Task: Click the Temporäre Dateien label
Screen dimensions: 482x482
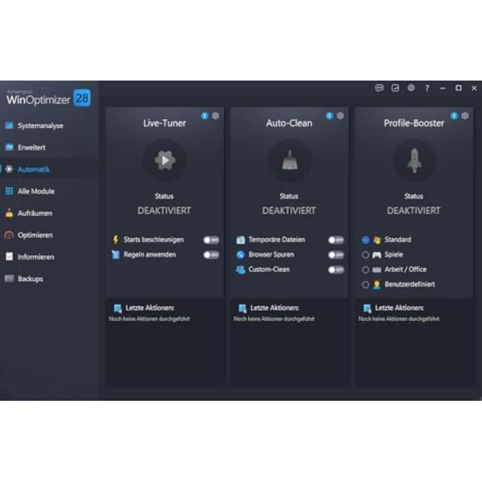Action: pos(276,240)
